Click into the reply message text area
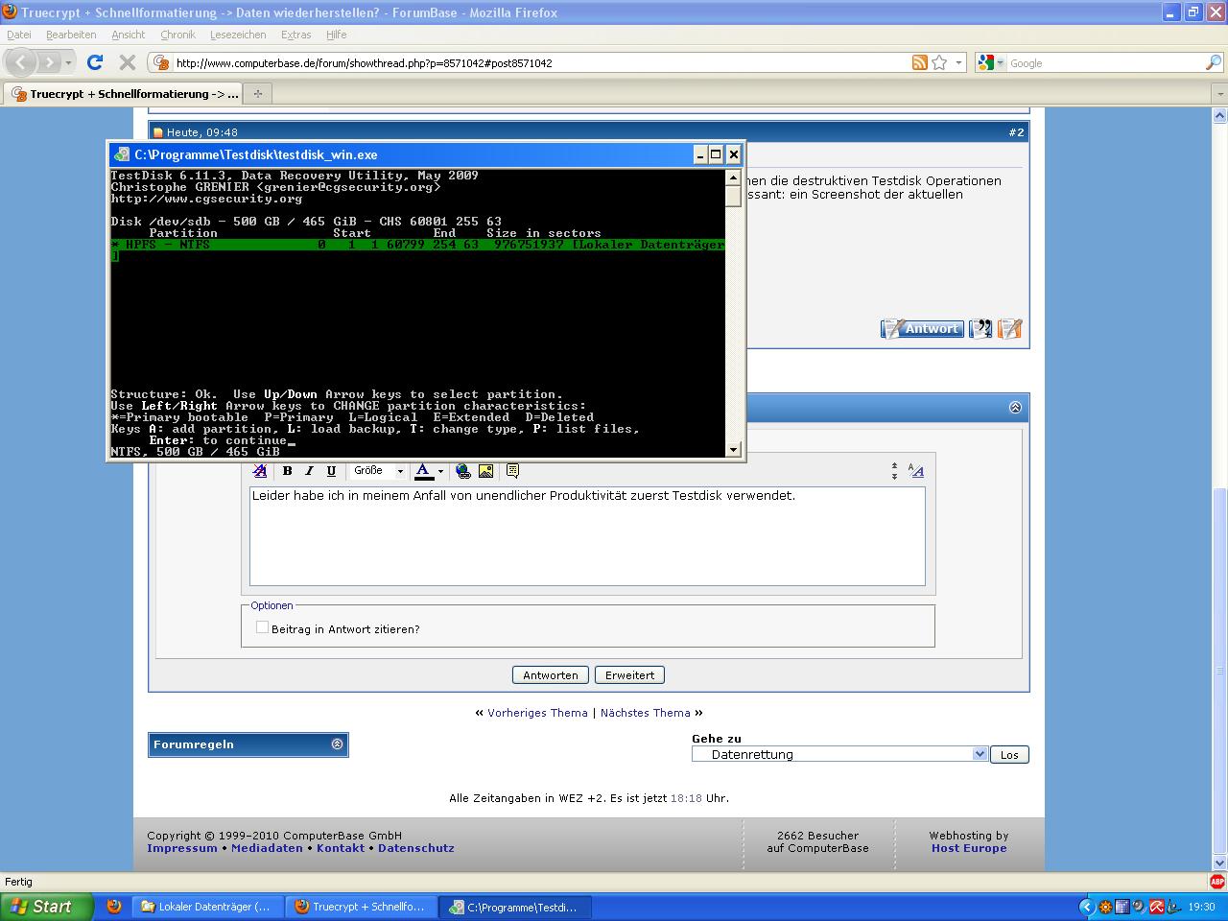This screenshot has width=1228, height=921. [587, 535]
